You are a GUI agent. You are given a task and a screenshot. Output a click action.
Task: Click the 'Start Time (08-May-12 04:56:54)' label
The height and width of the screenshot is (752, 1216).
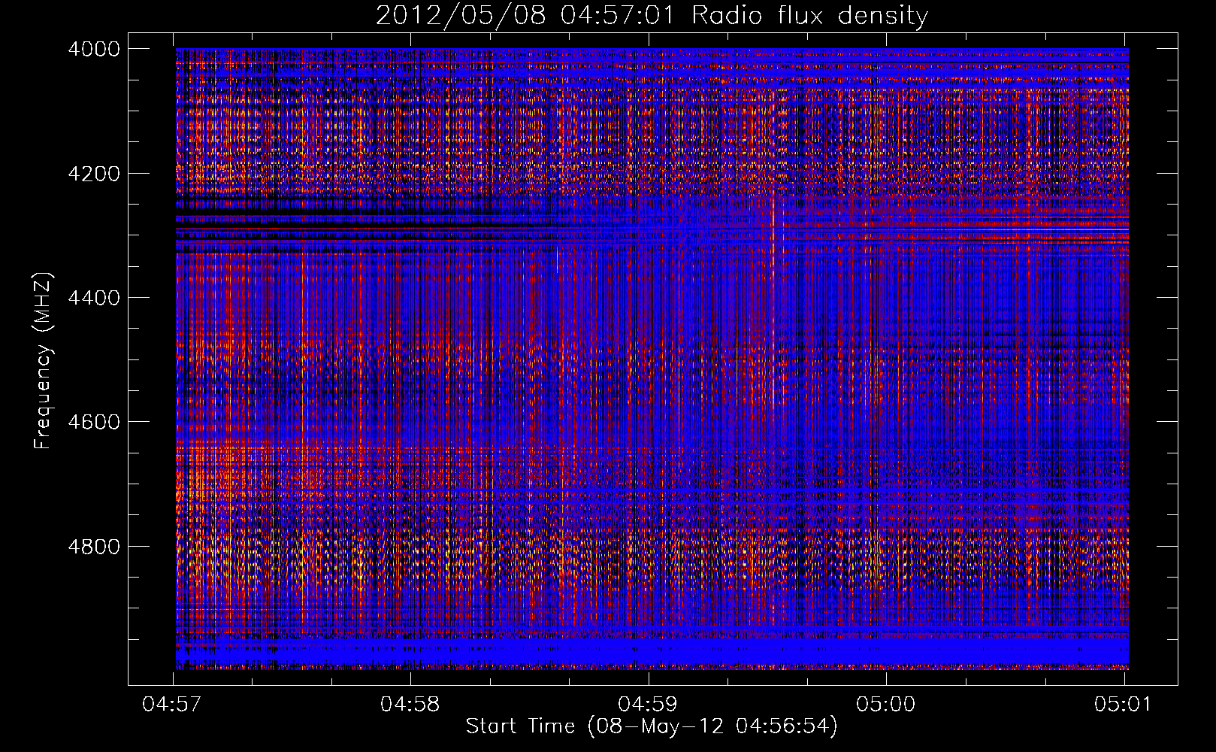click(x=652, y=726)
